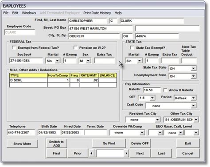This screenshot has width=210, height=167.
Task: Click the Street field 47184 WEST HAMILTON
Action: coord(101,28)
